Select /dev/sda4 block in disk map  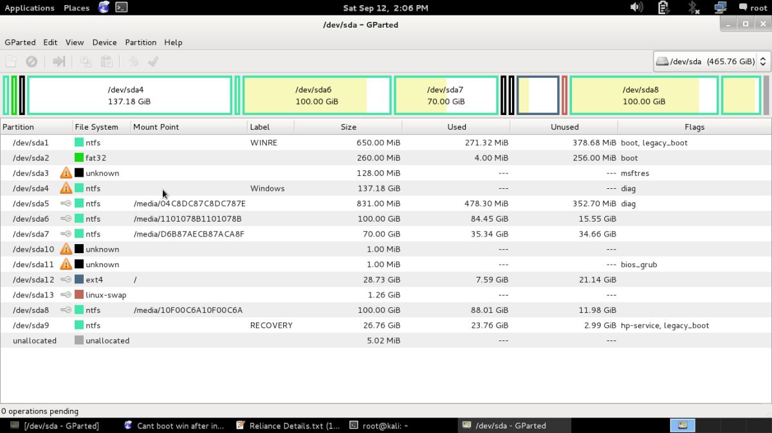[129, 95]
